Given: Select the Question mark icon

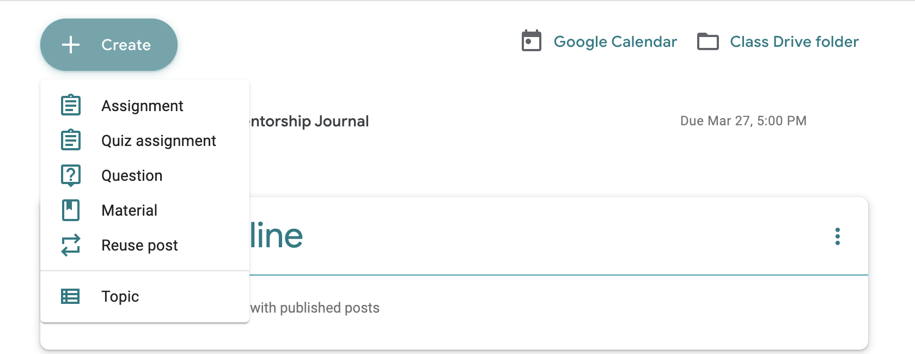Looking at the screenshot, I should pyautogui.click(x=71, y=175).
